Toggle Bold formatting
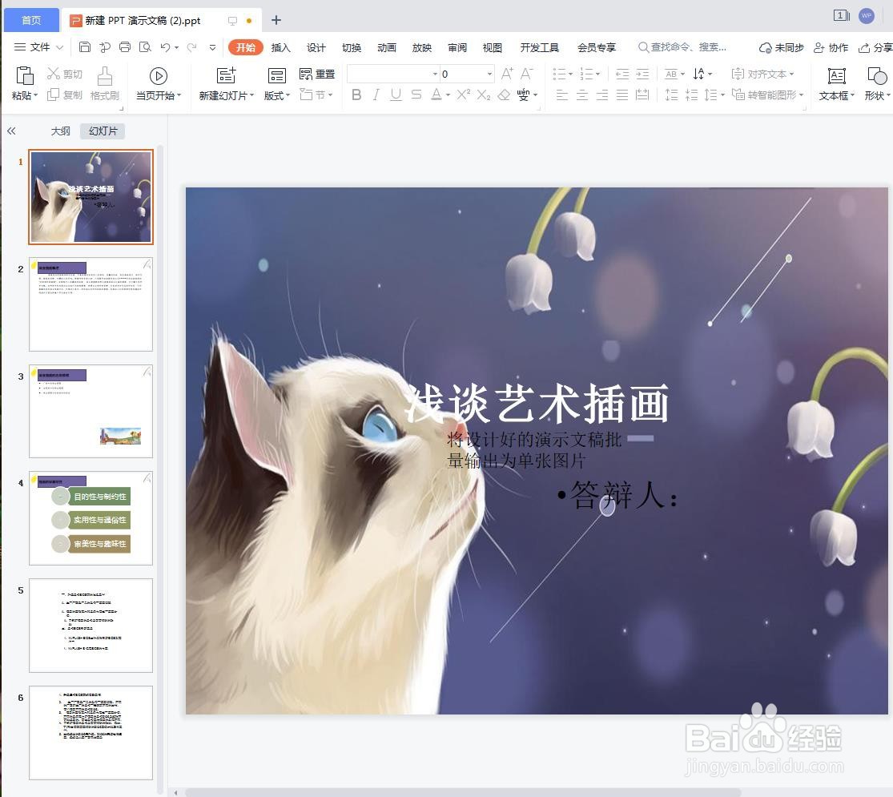This screenshot has height=797, width=893. click(356, 95)
